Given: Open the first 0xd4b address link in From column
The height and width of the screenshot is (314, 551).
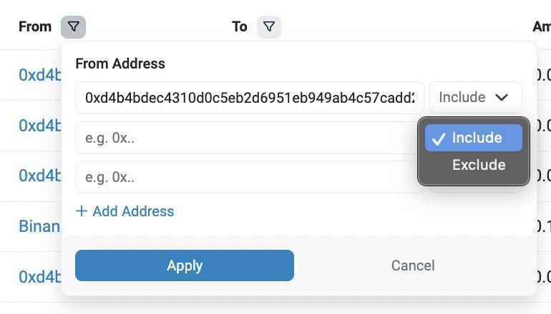Looking at the screenshot, I should tap(40, 75).
